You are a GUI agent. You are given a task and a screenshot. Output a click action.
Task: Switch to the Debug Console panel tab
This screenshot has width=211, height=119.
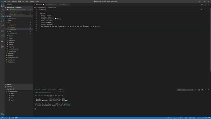(x=52, y=90)
